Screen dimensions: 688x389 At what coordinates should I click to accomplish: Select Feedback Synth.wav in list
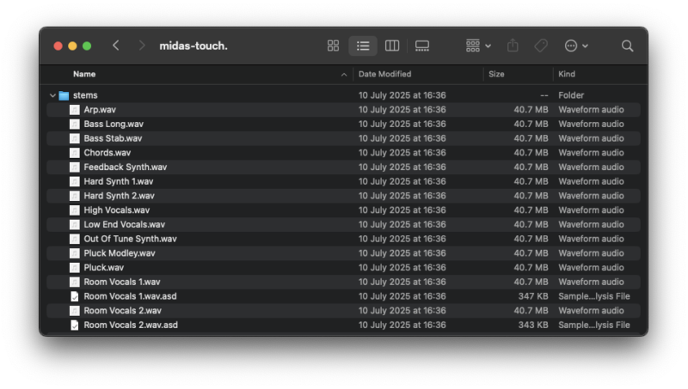coord(125,167)
